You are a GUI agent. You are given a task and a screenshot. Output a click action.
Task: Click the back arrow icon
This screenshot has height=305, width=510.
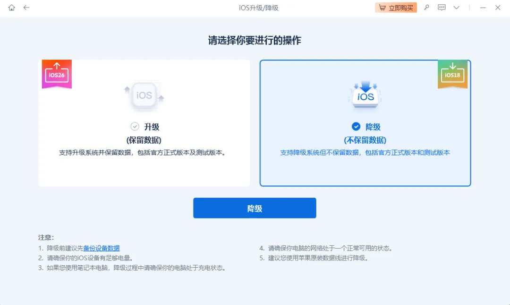(26, 8)
